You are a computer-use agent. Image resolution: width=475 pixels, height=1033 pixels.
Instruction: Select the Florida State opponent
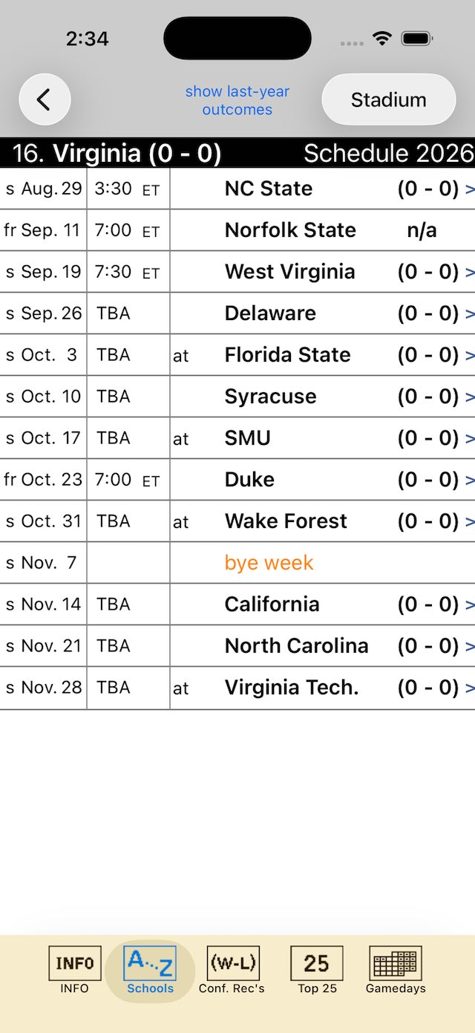287,355
